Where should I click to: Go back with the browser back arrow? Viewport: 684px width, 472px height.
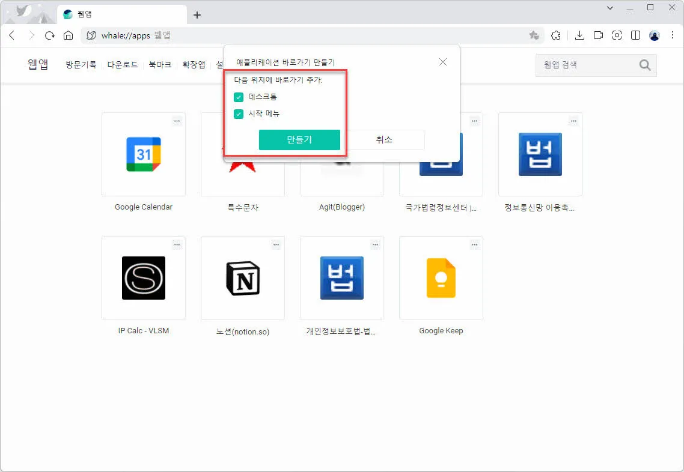click(12, 35)
